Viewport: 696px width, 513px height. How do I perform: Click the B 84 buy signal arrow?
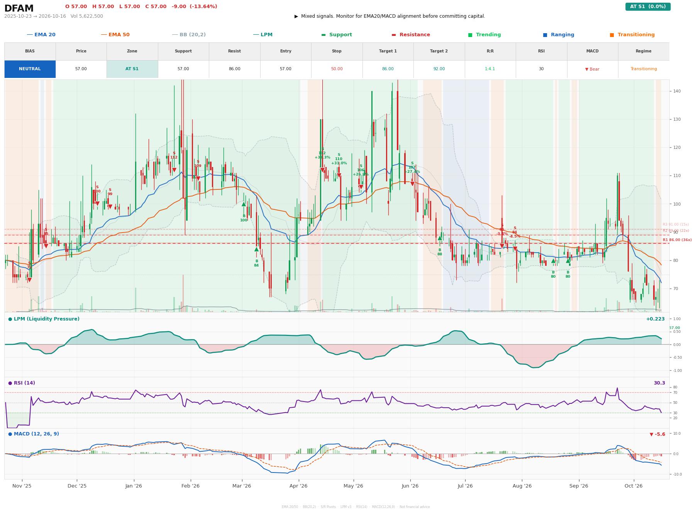click(x=256, y=249)
